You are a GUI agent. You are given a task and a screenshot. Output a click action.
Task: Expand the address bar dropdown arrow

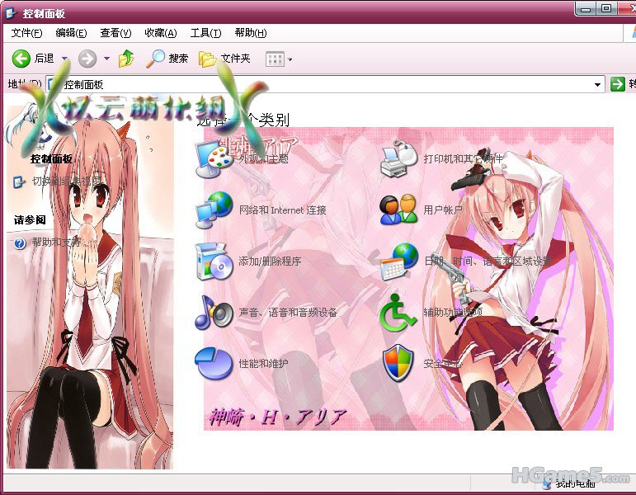(597, 84)
